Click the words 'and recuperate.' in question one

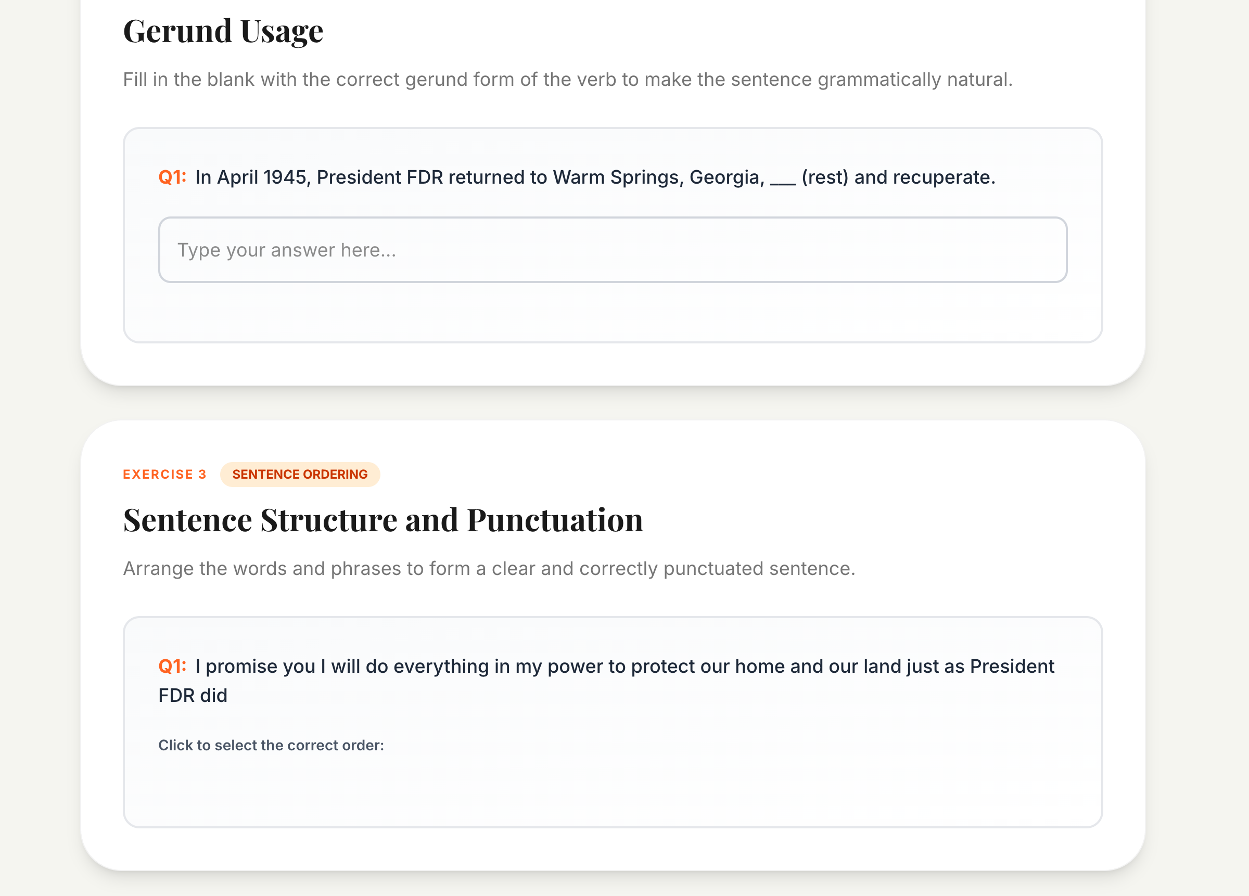pyautogui.click(x=924, y=177)
